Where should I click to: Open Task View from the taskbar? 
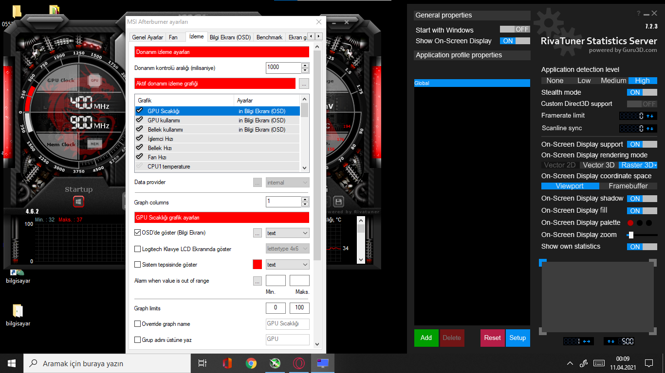(203, 363)
